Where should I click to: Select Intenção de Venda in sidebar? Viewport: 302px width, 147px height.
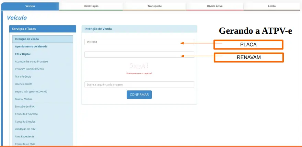click(x=43, y=39)
